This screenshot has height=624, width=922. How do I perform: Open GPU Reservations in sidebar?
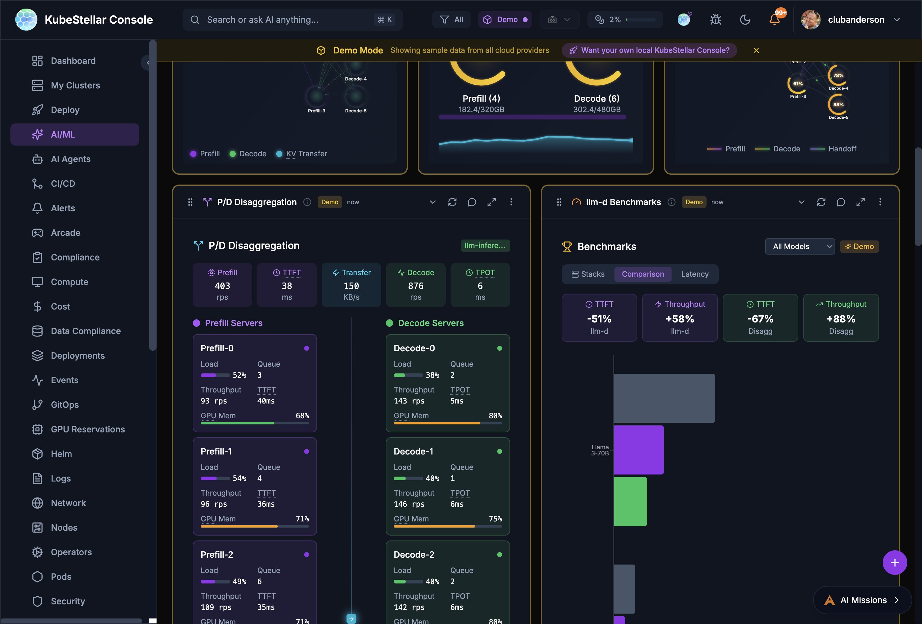click(x=88, y=429)
